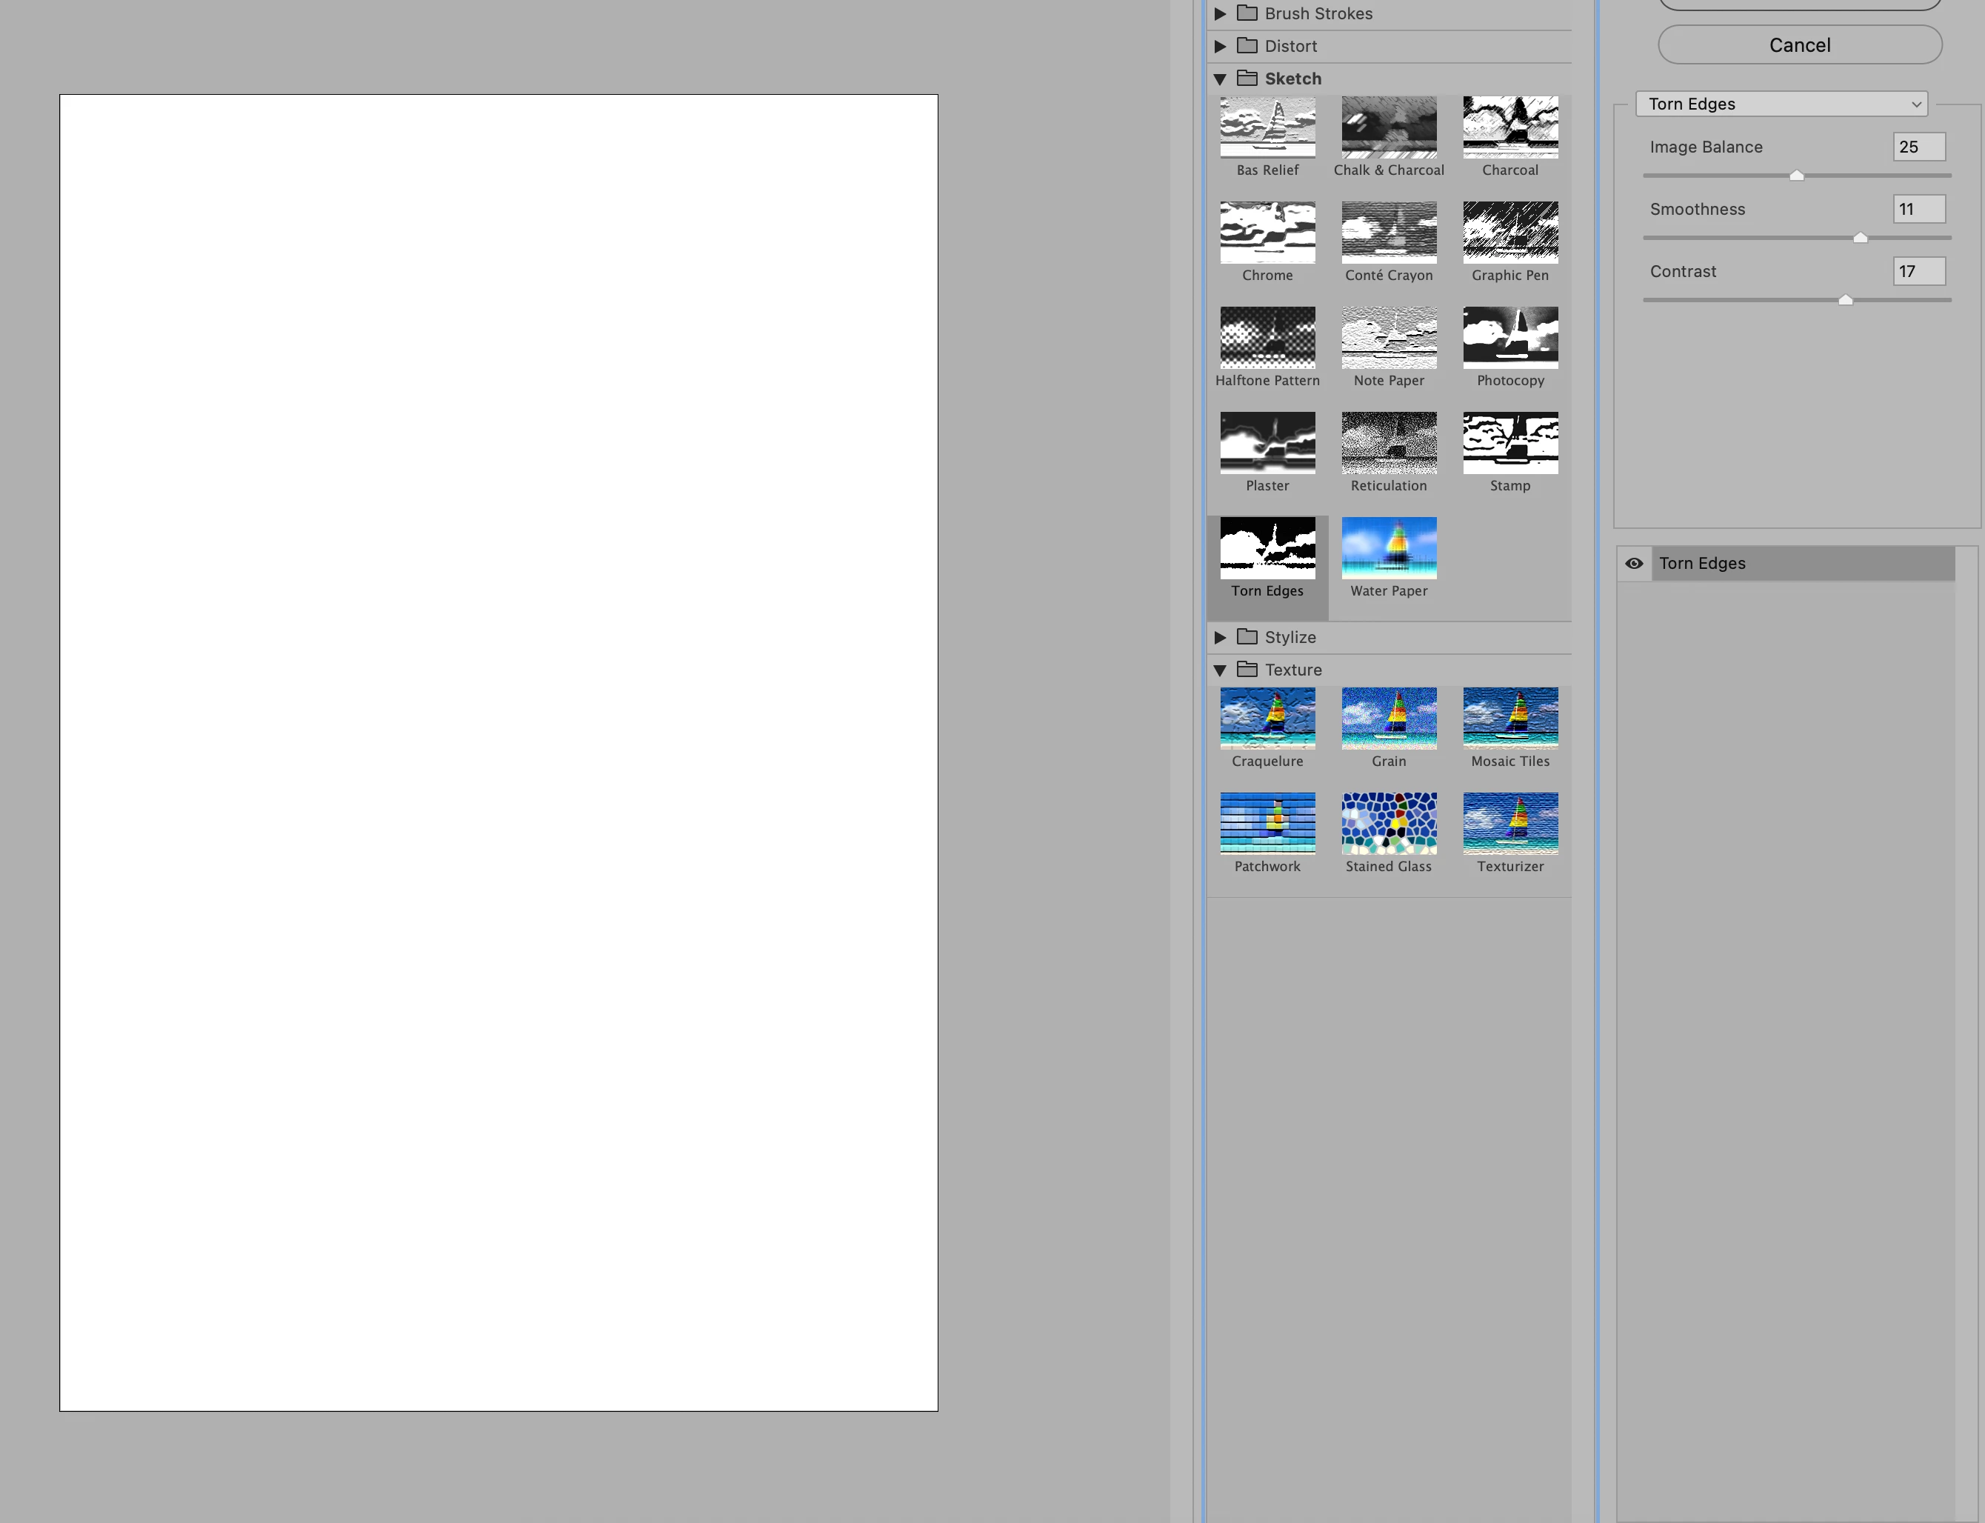The height and width of the screenshot is (1523, 1985).
Task: Choose the Patchwork texture filter
Action: coord(1267,824)
